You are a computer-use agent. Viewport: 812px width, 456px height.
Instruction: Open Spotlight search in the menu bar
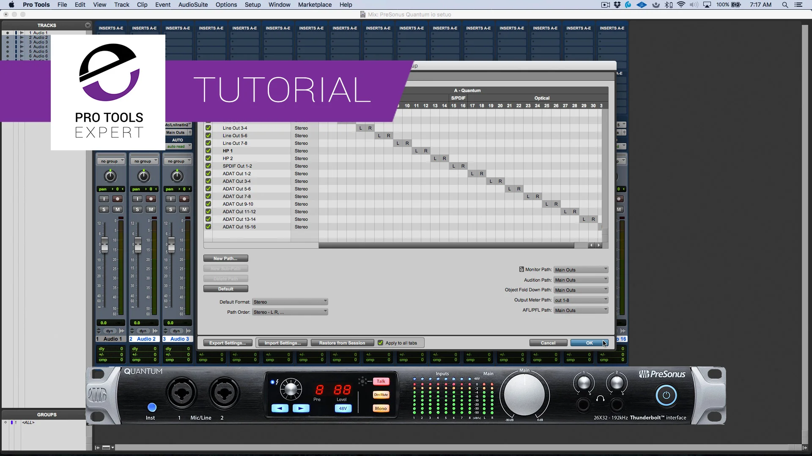point(785,5)
